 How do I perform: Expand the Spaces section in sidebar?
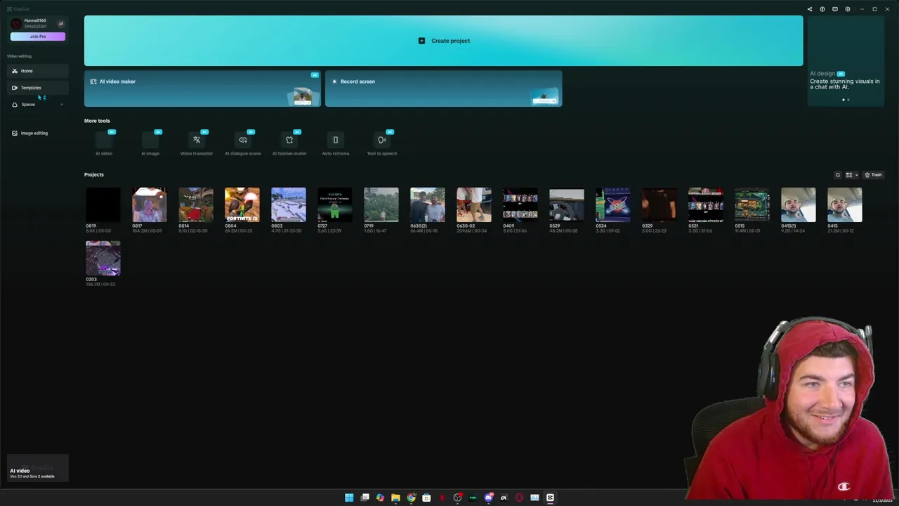coord(61,105)
